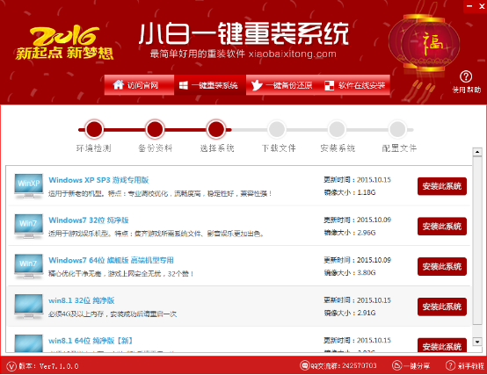Click the Win7 monitor icon for 64位 旗舰版
This screenshot has width=487, height=375.
29,266
